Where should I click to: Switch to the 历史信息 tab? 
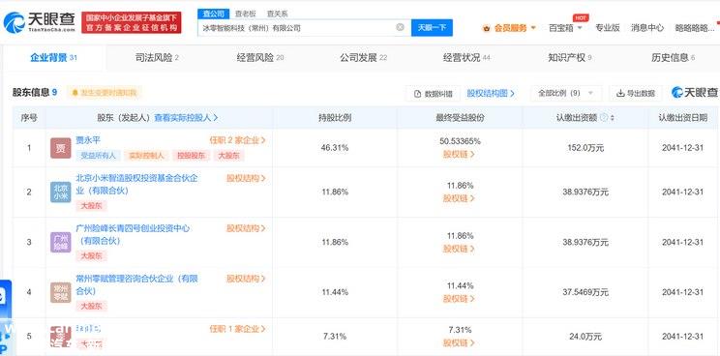(x=673, y=58)
